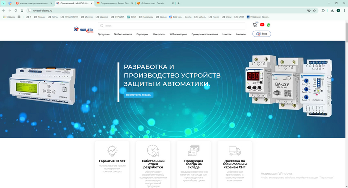Open the apps grid icon in the bookmarks bar
This screenshot has height=188, width=348.
coord(19,17)
